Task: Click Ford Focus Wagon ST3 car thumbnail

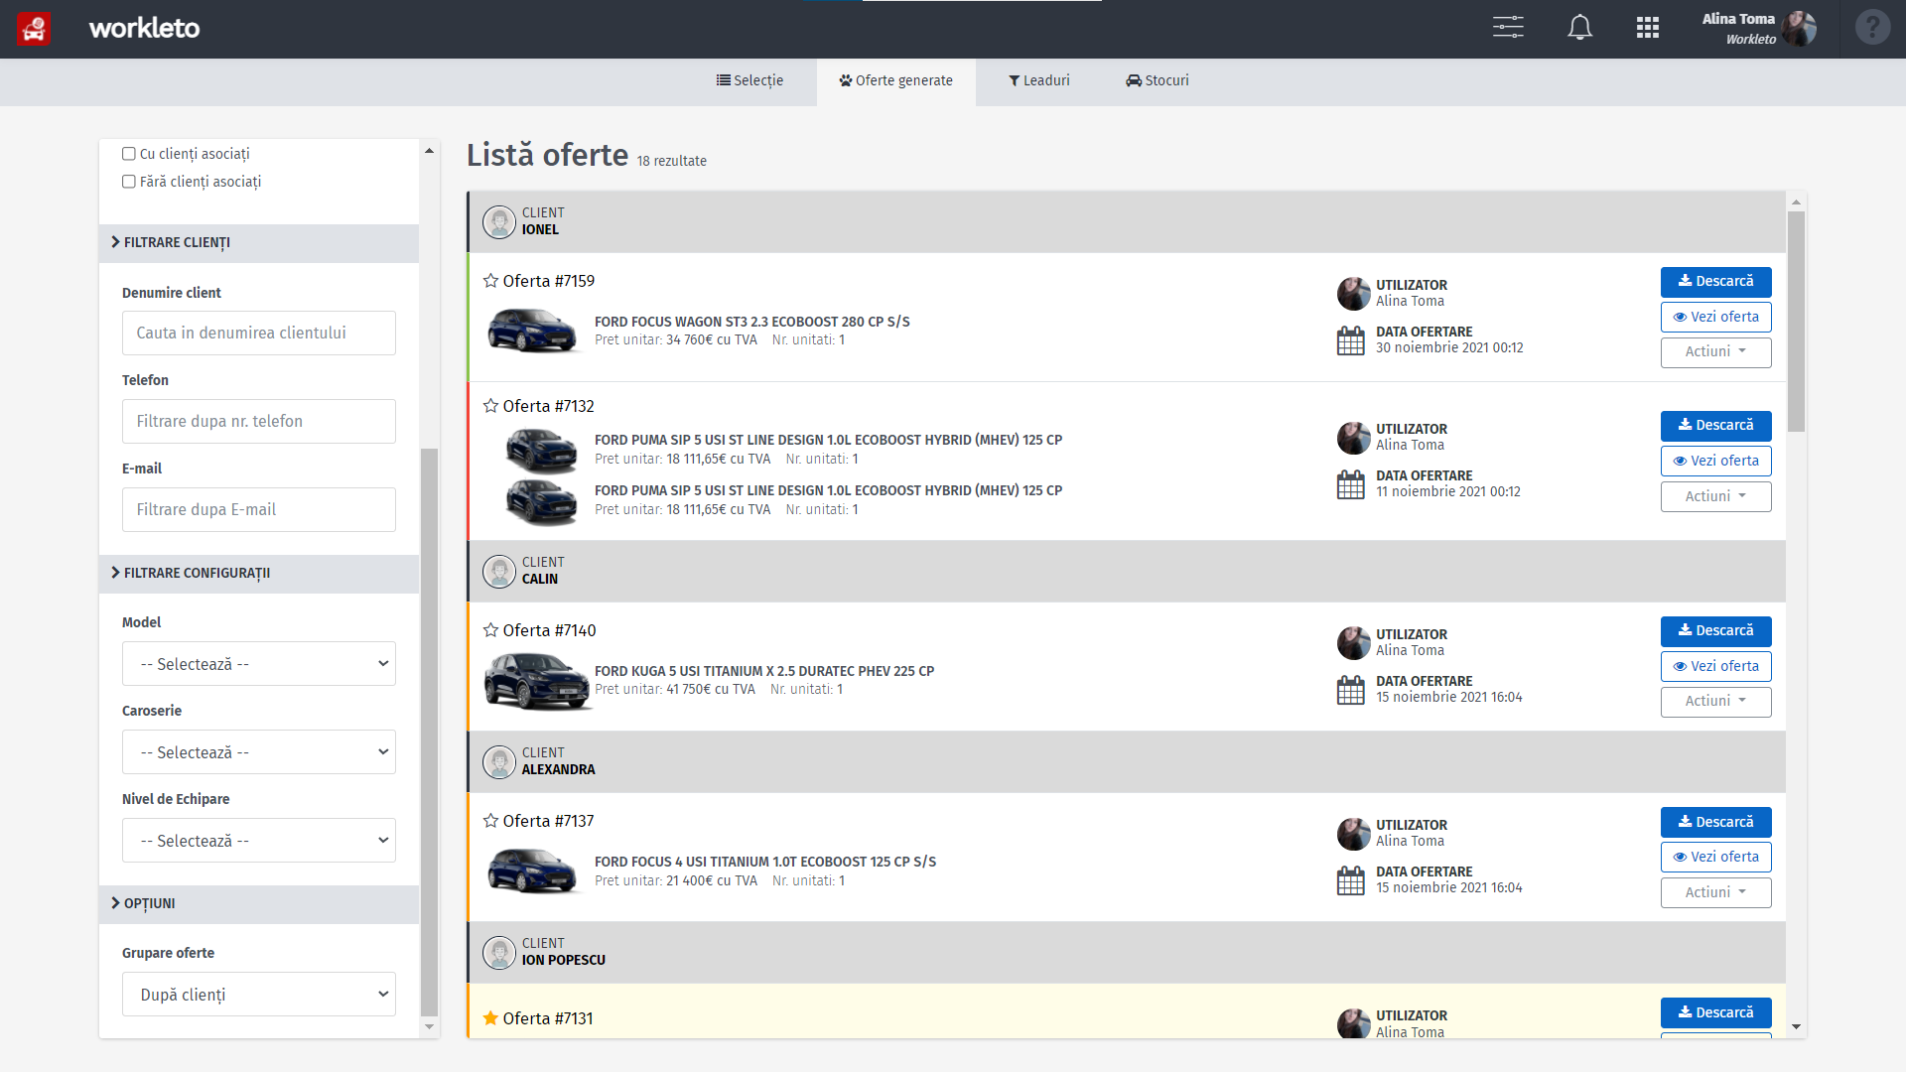Action: 532,331
